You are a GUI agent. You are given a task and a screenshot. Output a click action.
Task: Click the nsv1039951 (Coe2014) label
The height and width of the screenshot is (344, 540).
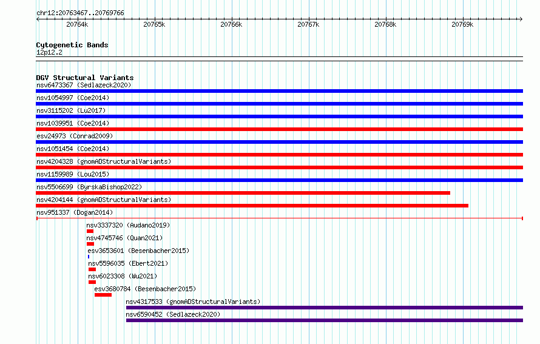pos(73,123)
